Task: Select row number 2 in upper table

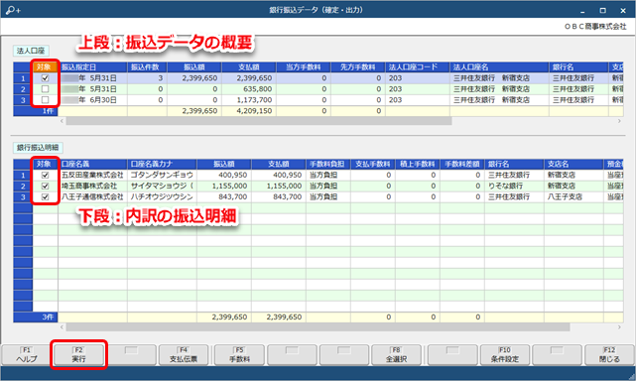Action: [23, 89]
